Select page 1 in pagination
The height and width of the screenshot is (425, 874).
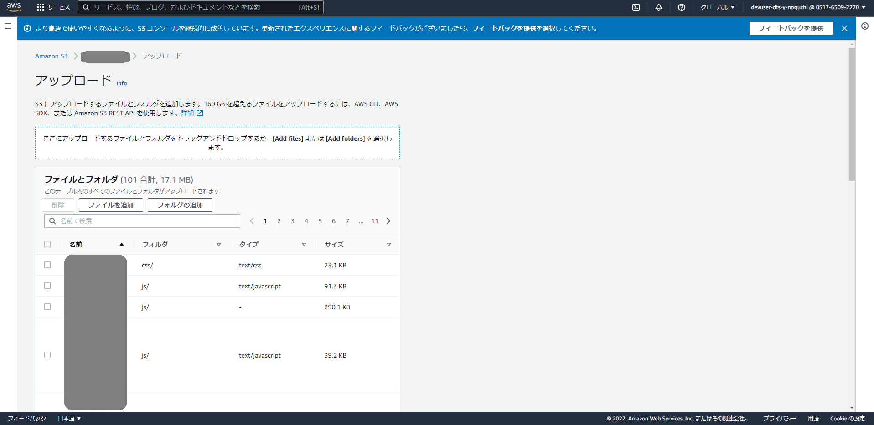pyautogui.click(x=265, y=221)
